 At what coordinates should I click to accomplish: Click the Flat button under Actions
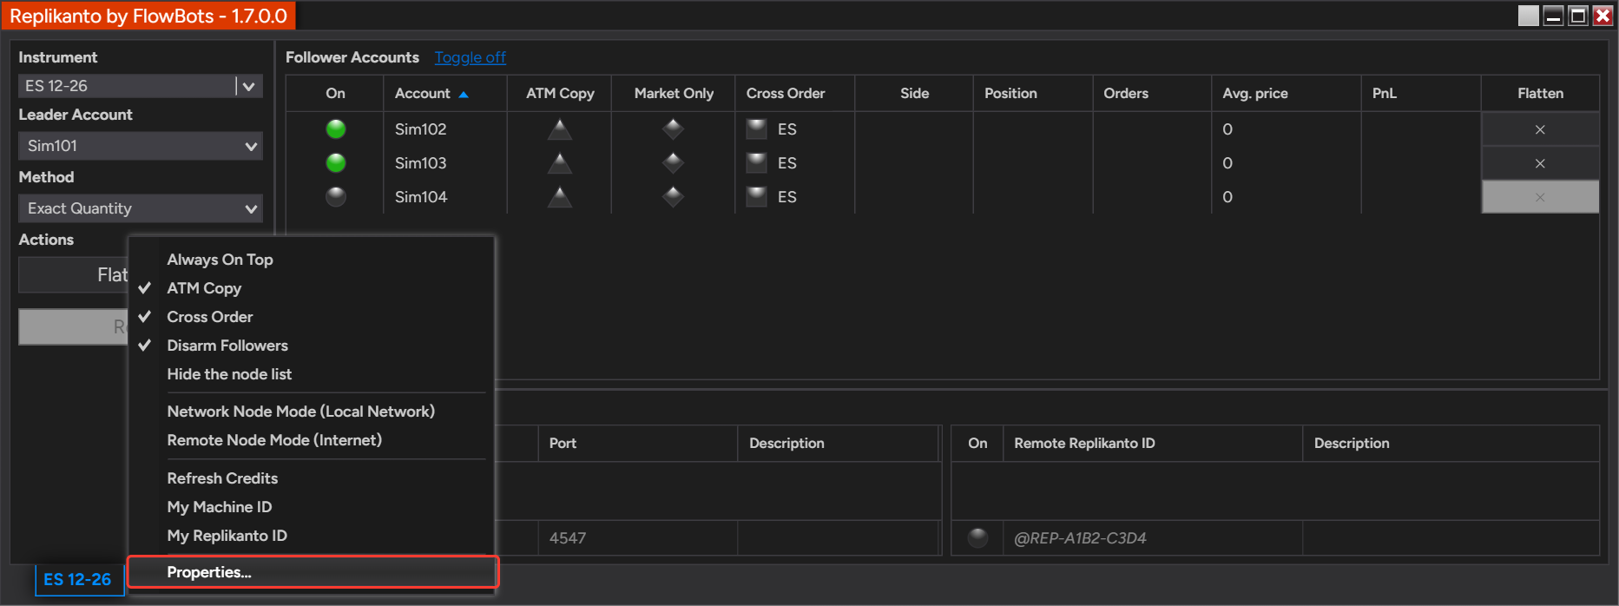[73, 275]
